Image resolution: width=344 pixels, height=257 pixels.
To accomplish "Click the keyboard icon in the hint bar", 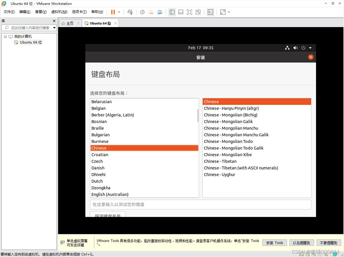I will (63, 243).
